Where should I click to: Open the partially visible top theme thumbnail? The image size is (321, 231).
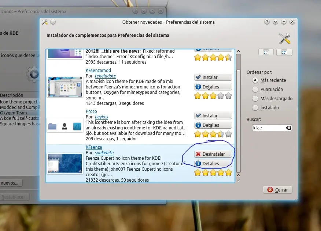[x=65, y=54]
